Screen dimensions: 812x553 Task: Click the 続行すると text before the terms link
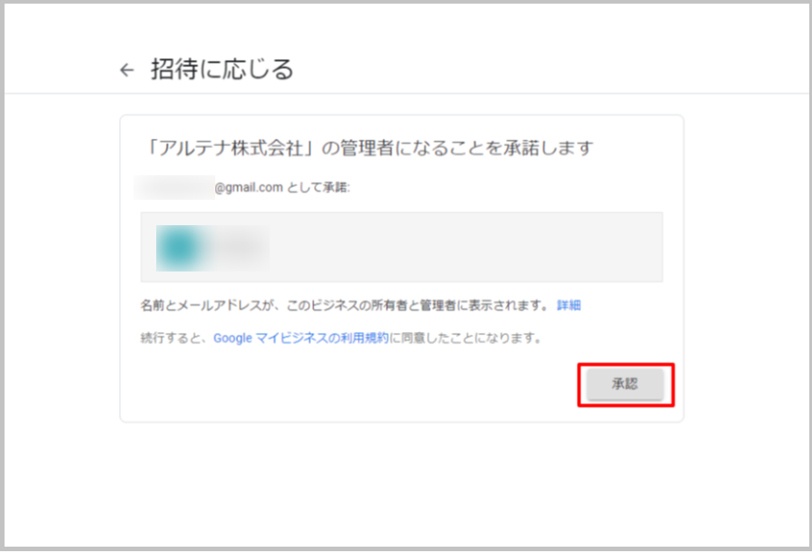point(176,338)
